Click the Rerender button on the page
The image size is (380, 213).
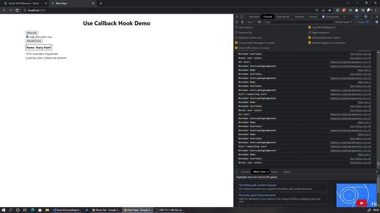31,33
